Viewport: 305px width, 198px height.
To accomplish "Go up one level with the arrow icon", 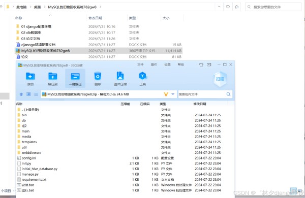I will click(21, 94).
